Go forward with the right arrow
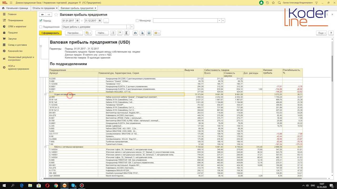 [49, 15]
